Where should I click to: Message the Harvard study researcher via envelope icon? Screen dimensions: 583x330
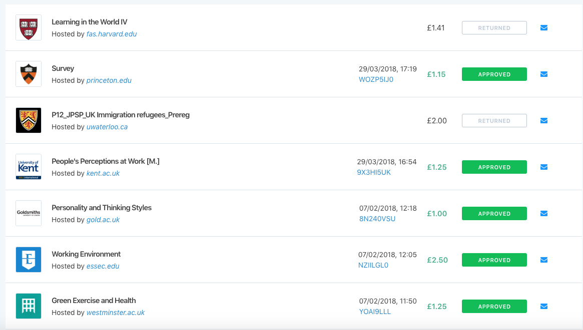543,28
